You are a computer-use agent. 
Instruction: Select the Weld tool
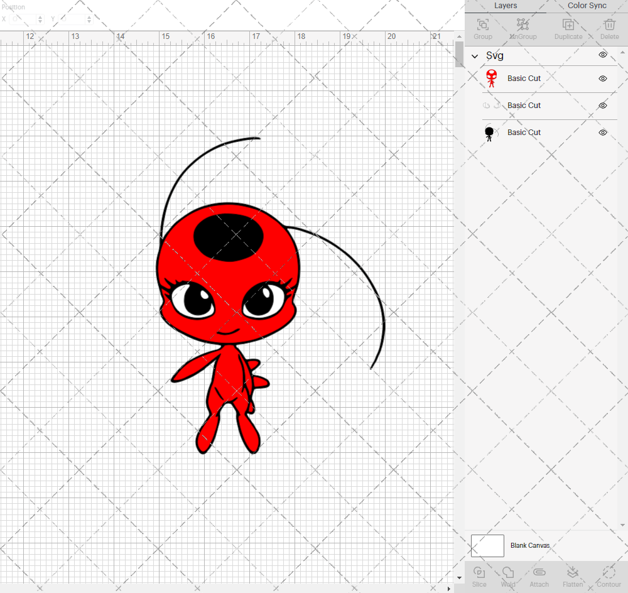click(508, 572)
